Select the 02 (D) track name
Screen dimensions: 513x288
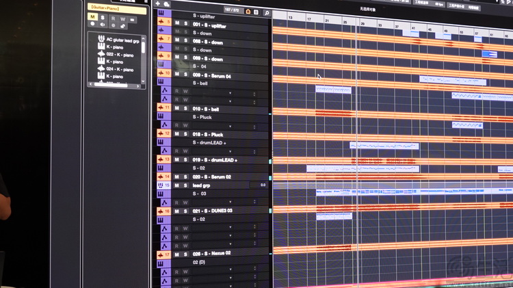(x=199, y=262)
